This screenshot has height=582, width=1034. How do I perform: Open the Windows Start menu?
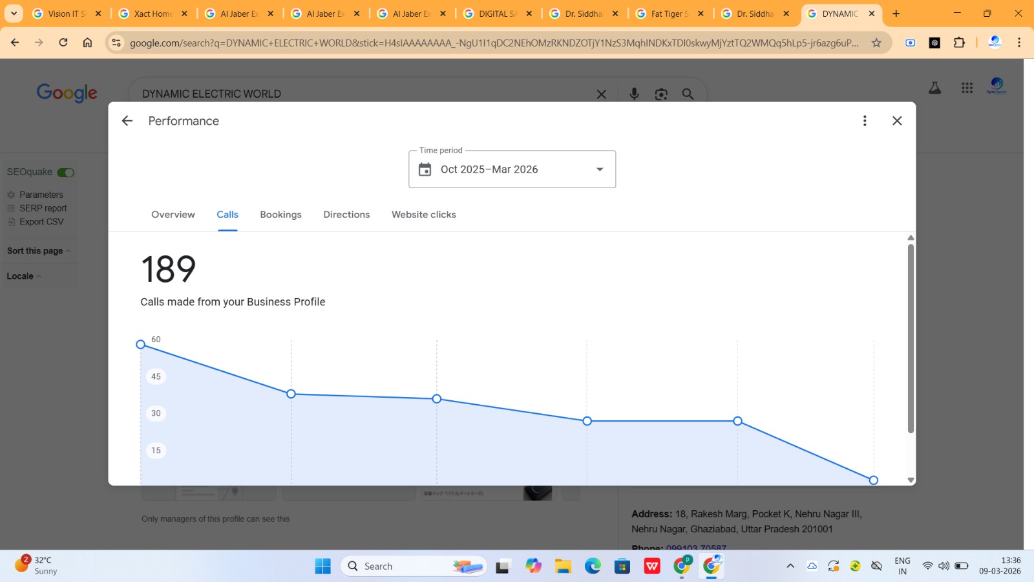click(322, 566)
